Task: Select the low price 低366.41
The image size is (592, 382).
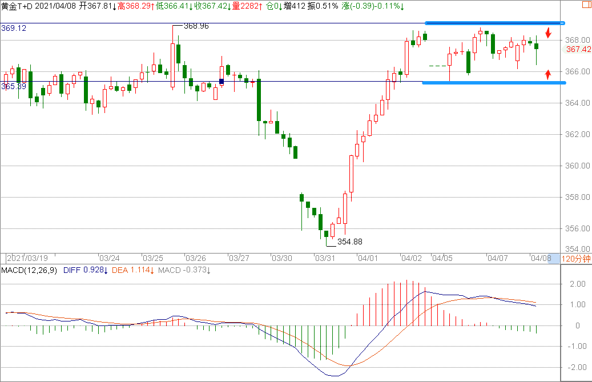Action: click(174, 6)
